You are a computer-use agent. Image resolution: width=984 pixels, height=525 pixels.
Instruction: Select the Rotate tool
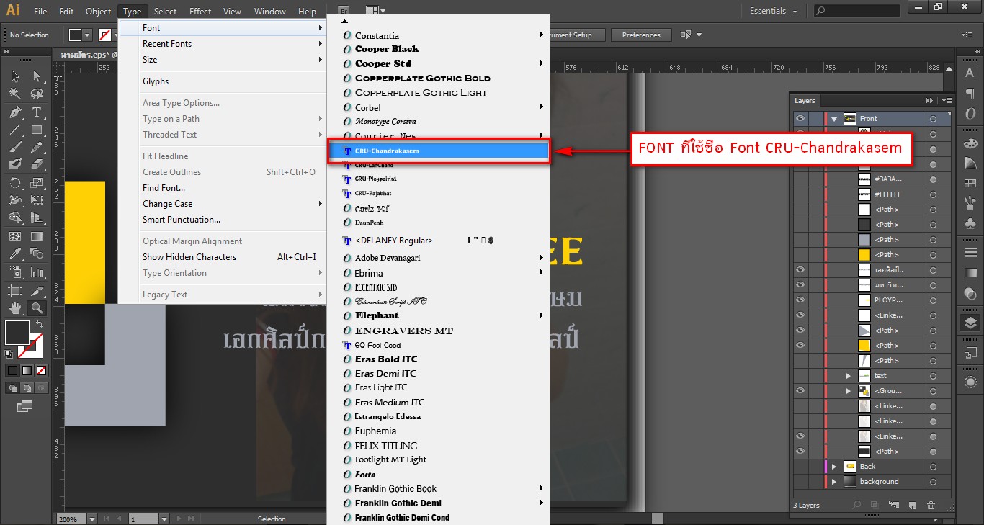14,183
